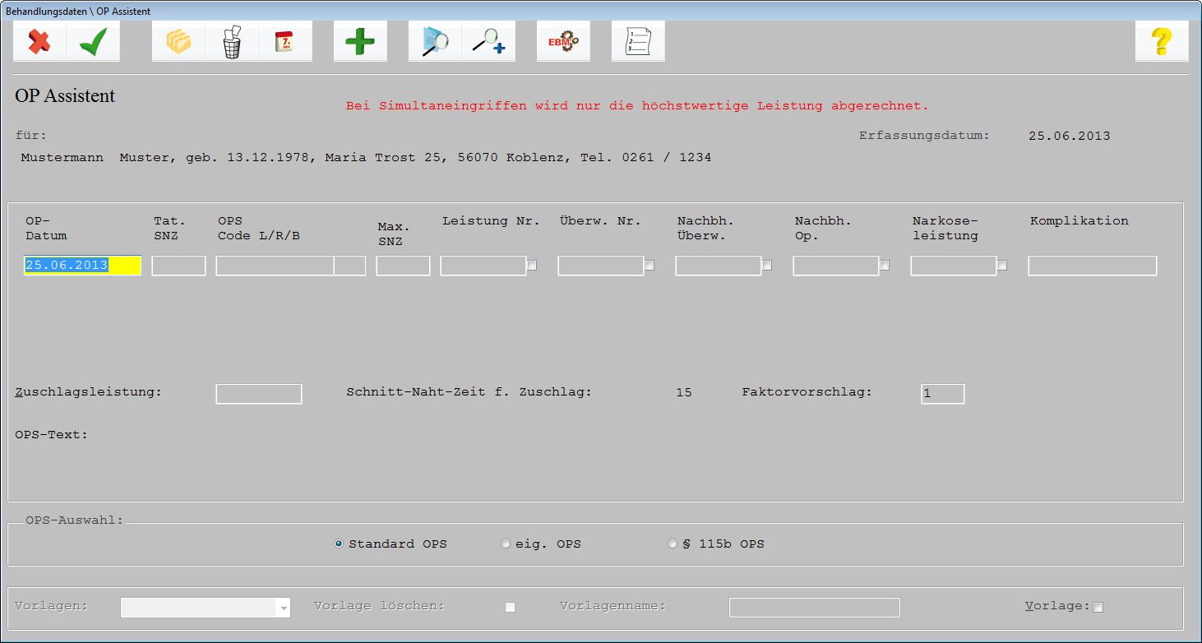The height and width of the screenshot is (643, 1202).
Task: Select § 115b OPS radio button
Action: pos(673,544)
